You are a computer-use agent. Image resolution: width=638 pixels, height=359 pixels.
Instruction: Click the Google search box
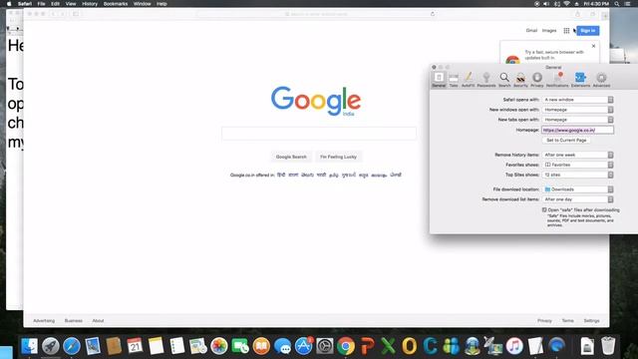(319, 133)
